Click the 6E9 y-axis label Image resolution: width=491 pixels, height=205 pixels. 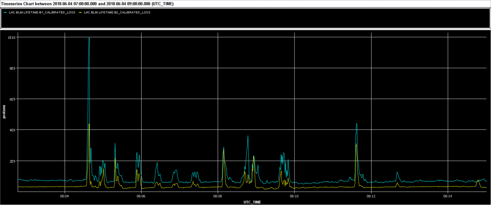13,99
